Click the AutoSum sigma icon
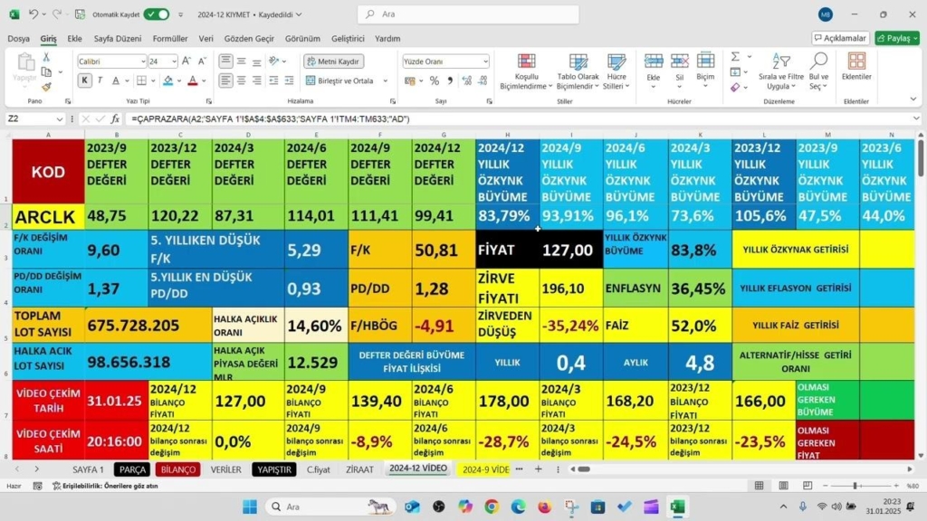Viewport: 927px width, 521px height. pyautogui.click(x=735, y=57)
